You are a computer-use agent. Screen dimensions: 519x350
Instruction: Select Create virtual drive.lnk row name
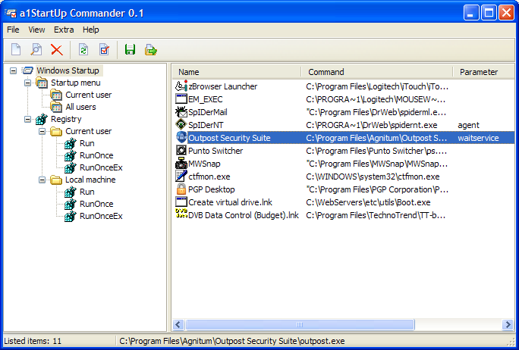[230, 202]
